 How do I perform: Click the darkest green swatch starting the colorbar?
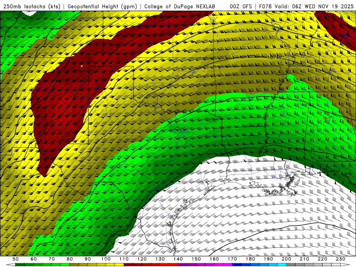(x=20, y=264)
